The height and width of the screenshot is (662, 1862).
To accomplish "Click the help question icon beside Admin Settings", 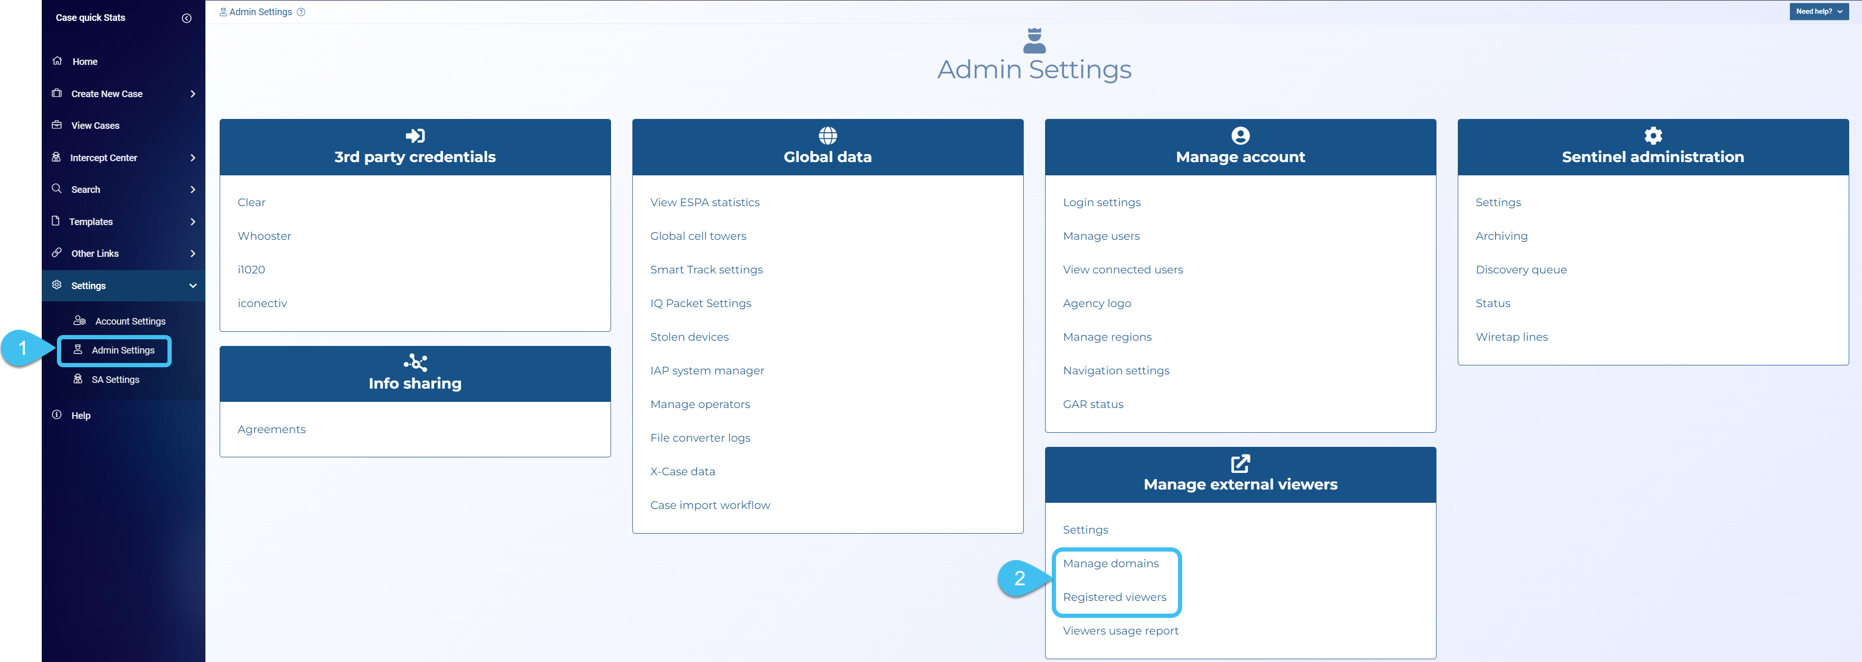I will pos(301,12).
